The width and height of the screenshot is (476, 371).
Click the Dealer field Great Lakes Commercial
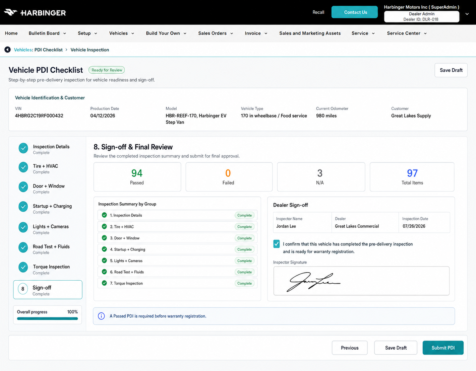coord(365,223)
